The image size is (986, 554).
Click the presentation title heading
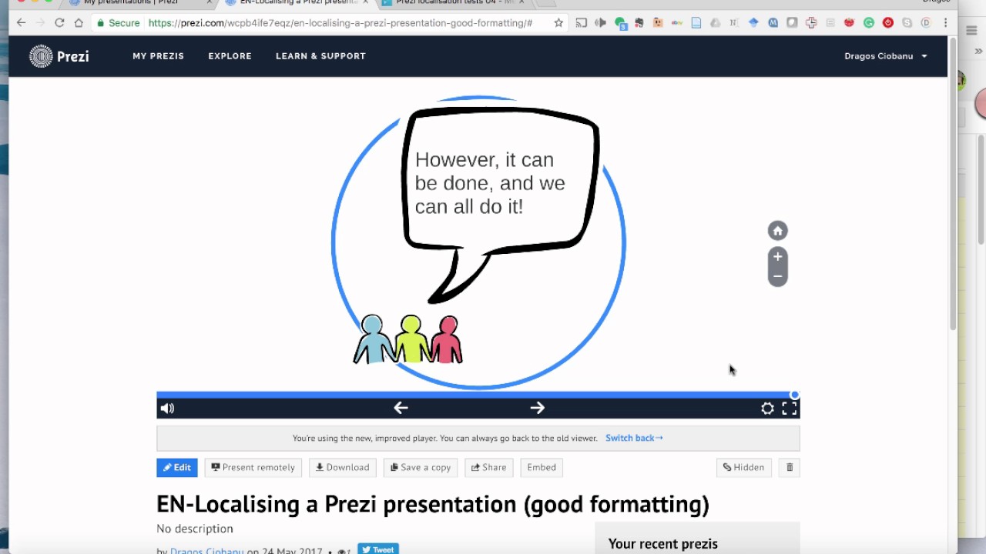click(433, 504)
